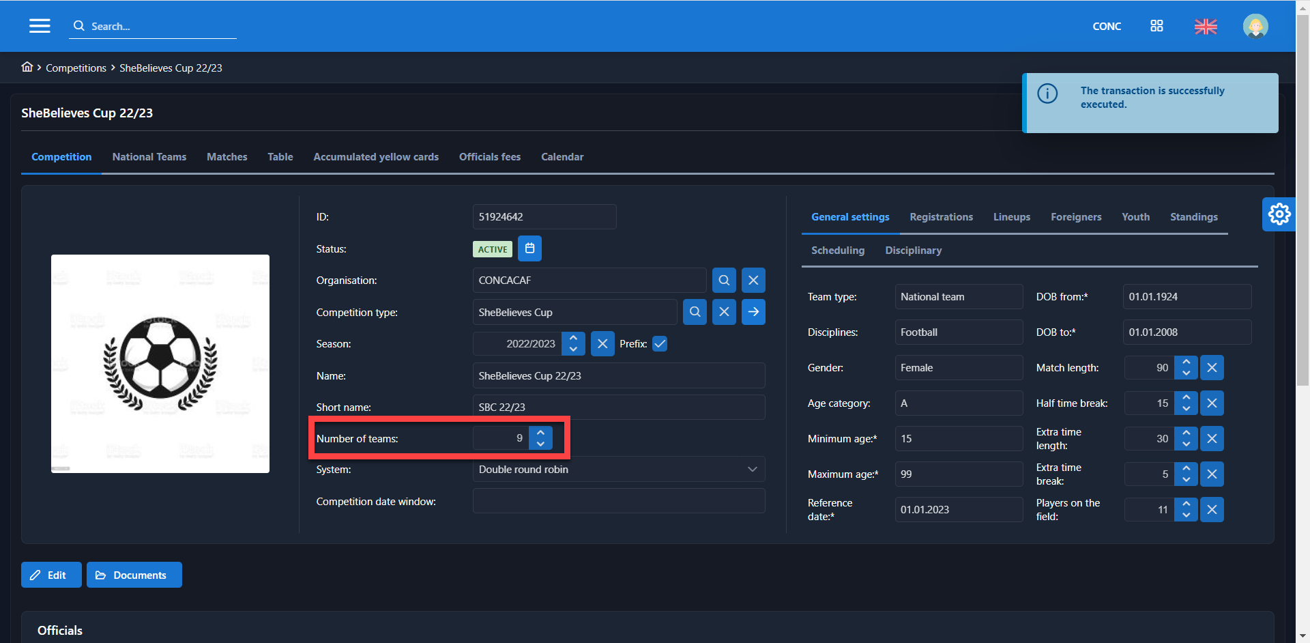Increase the Number of teams stepper
The height and width of the screenshot is (643, 1310).
tap(540, 433)
